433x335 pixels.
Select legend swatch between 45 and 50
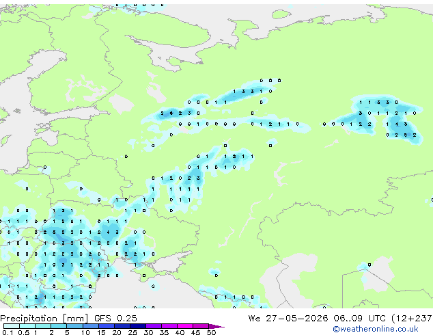tap(201, 326)
